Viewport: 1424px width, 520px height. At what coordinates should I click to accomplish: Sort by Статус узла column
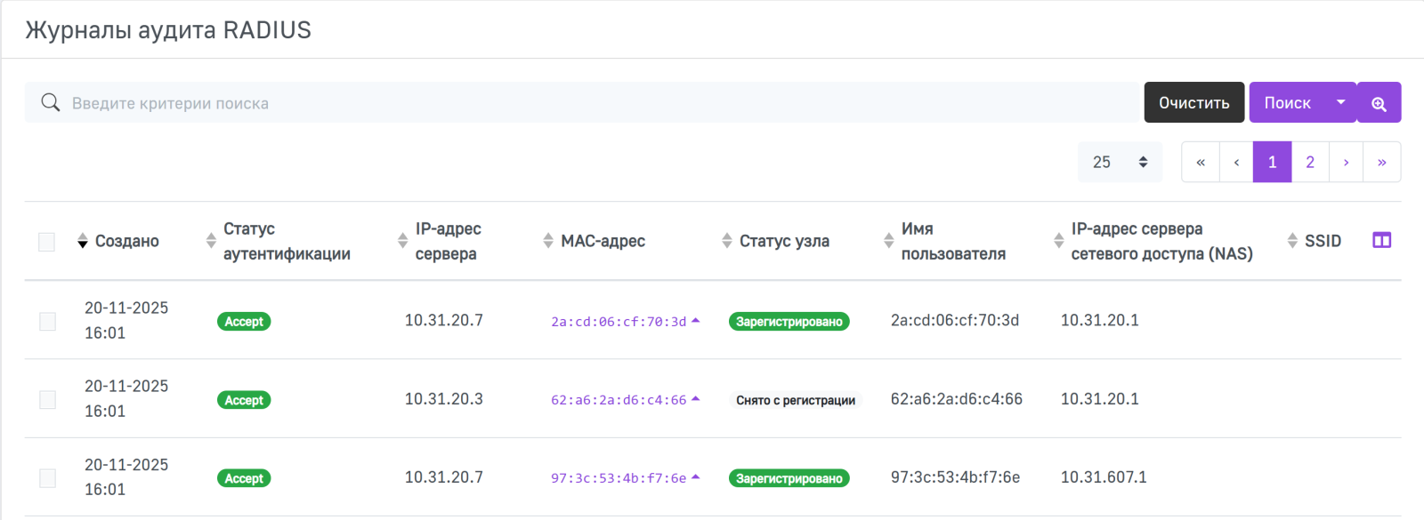point(727,241)
